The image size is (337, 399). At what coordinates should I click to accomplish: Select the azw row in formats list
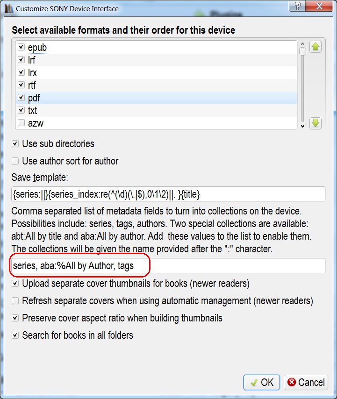click(x=156, y=123)
